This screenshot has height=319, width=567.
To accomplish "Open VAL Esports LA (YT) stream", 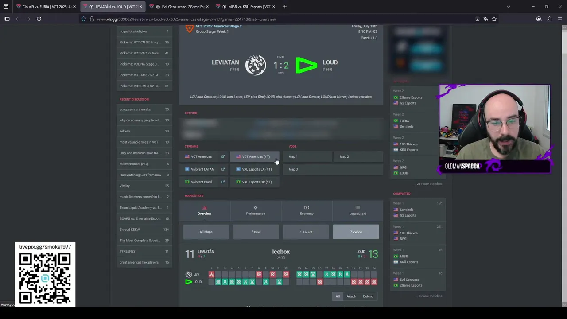I will coord(255,169).
